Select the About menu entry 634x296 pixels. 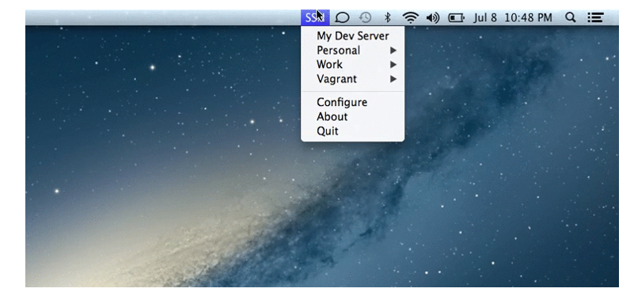tap(352, 117)
